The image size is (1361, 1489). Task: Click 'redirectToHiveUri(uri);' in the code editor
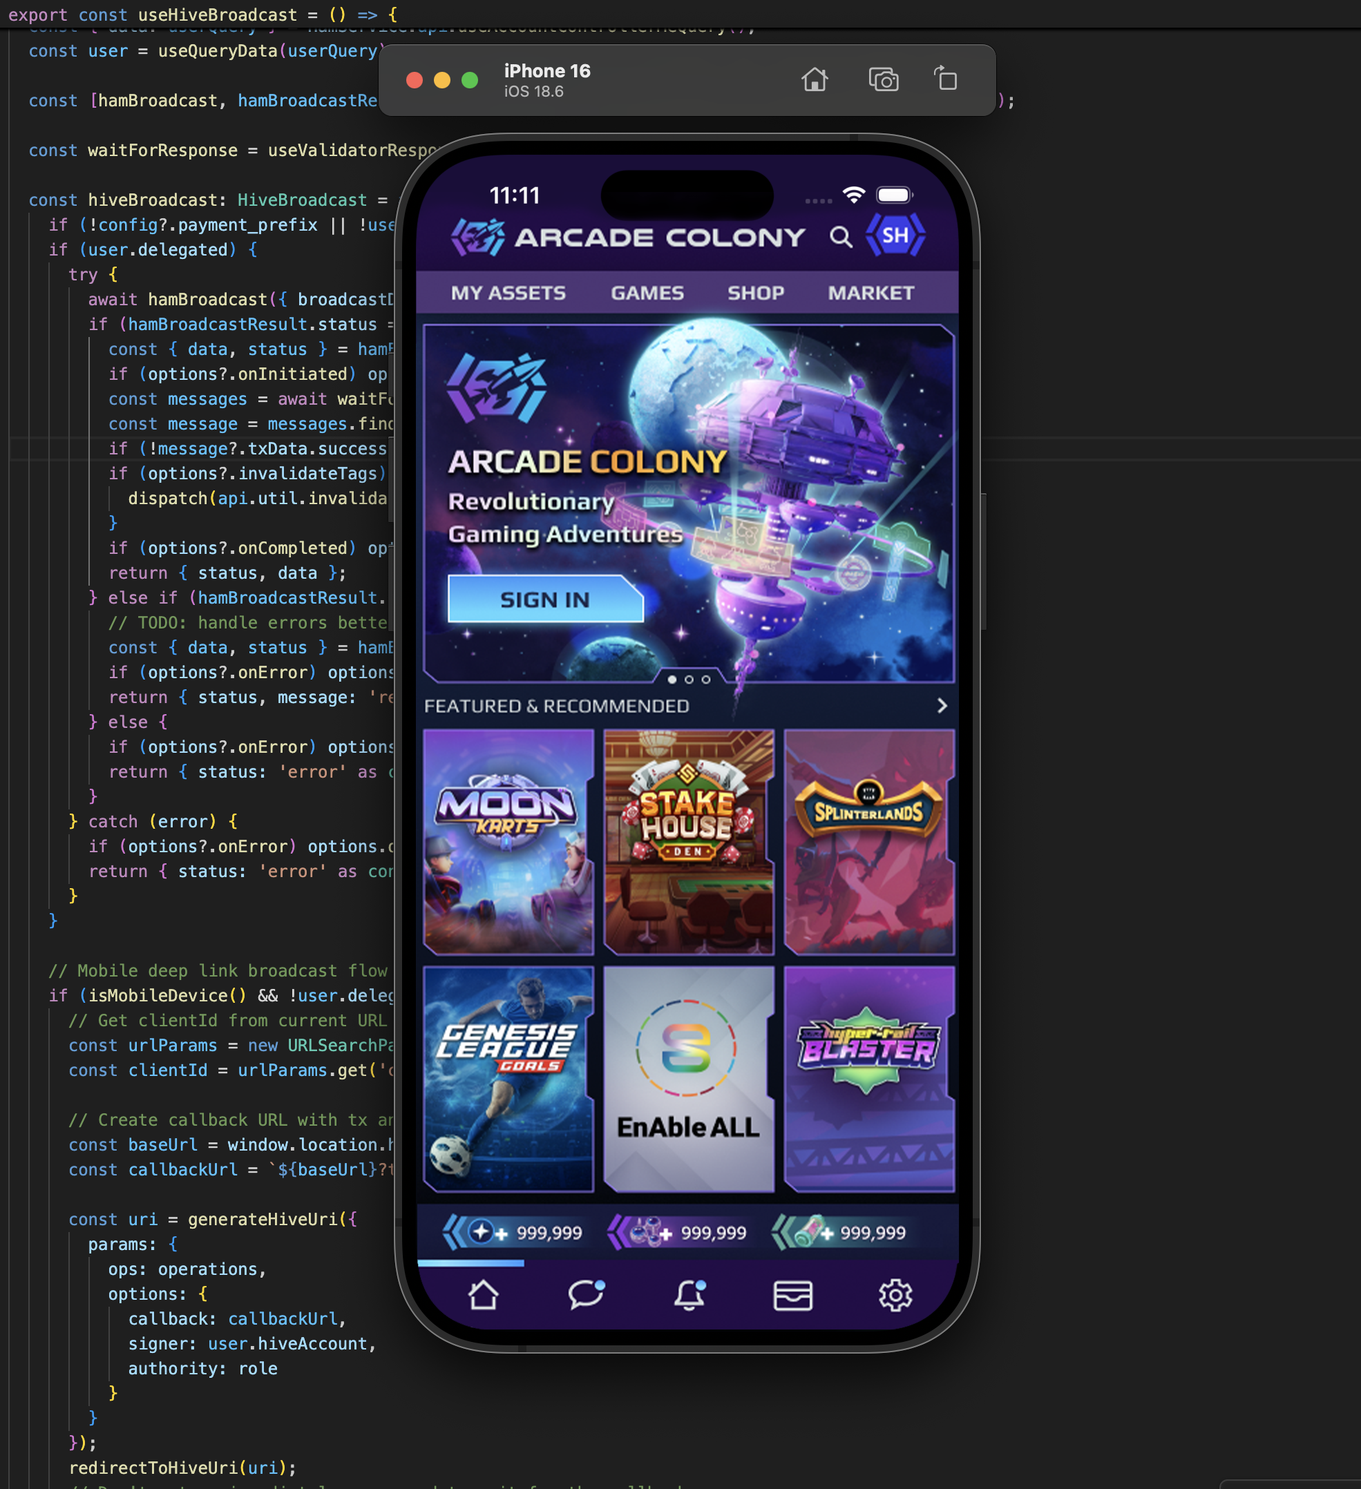point(182,1467)
